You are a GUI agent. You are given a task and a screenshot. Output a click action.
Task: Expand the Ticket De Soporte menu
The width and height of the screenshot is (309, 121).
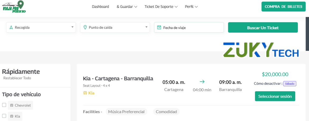click(161, 7)
